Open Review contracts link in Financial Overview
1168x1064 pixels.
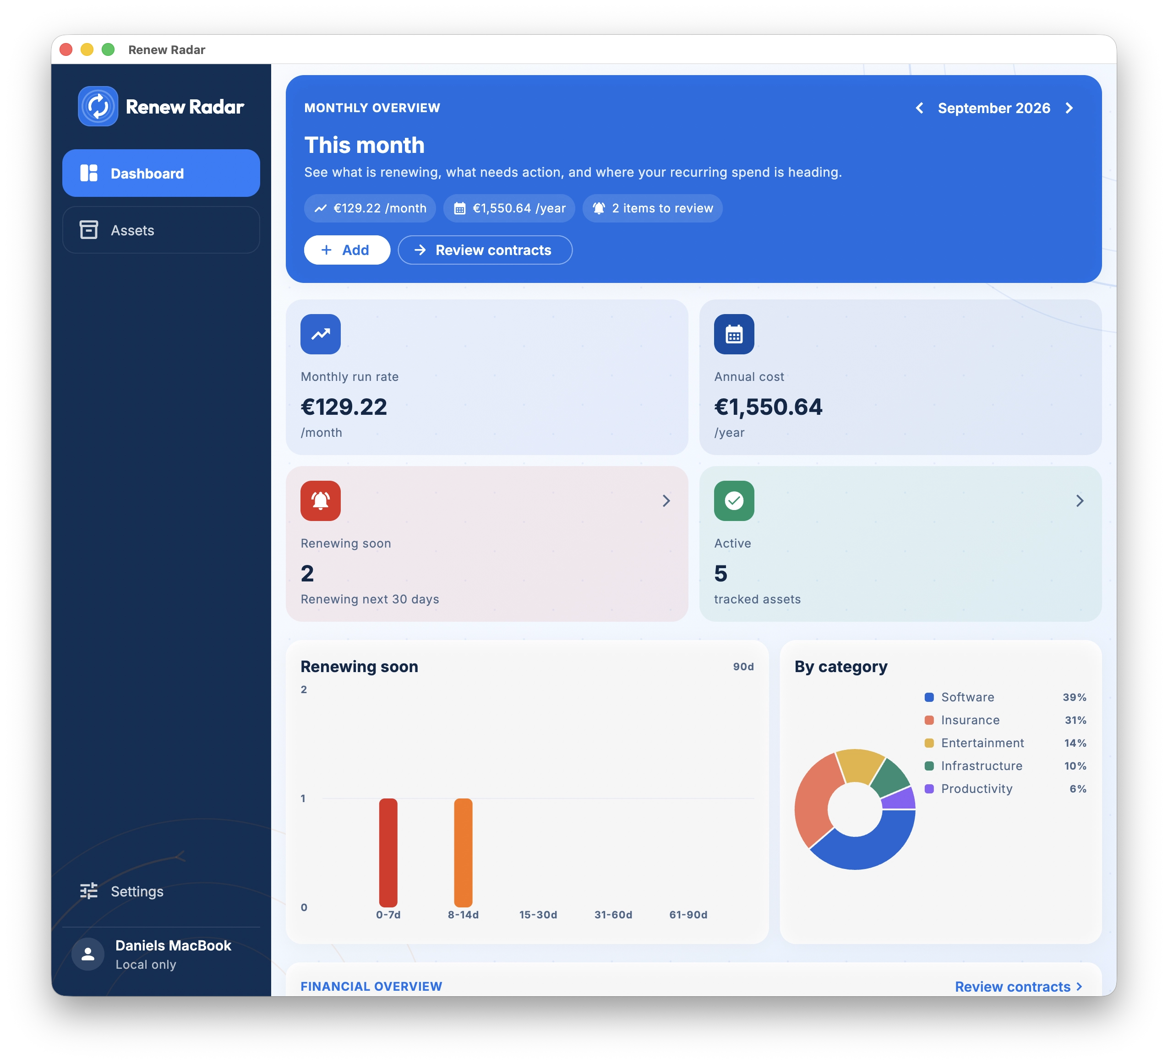[1019, 987]
